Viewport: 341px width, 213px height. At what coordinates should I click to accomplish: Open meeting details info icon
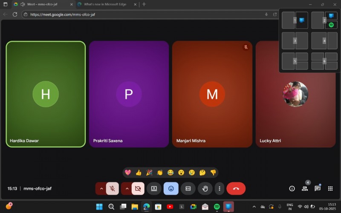coord(292,188)
